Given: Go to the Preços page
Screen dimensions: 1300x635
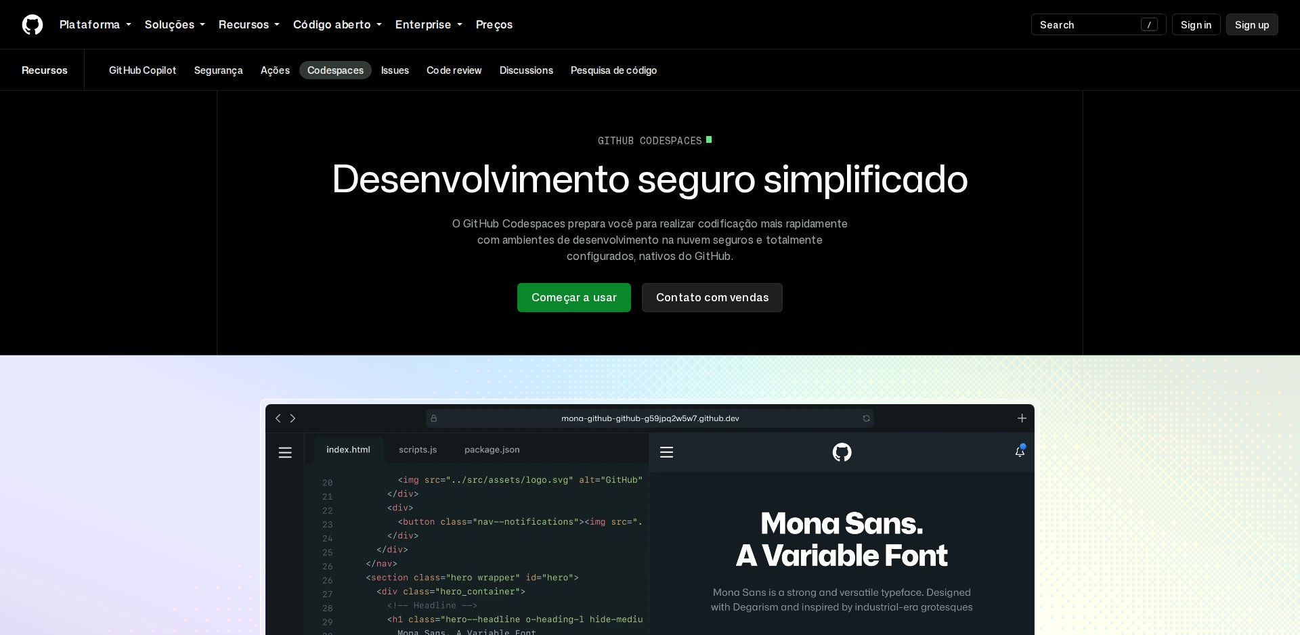Looking at the screenshot, I should pos(494,24).
